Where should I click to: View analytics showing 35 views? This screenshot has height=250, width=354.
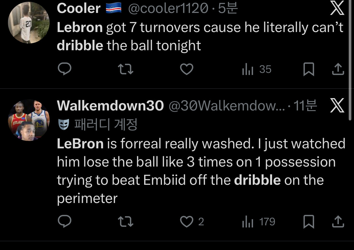coord(256,70)
